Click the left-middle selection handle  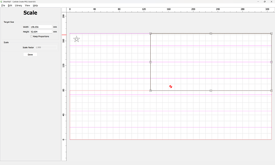[151, 62]
